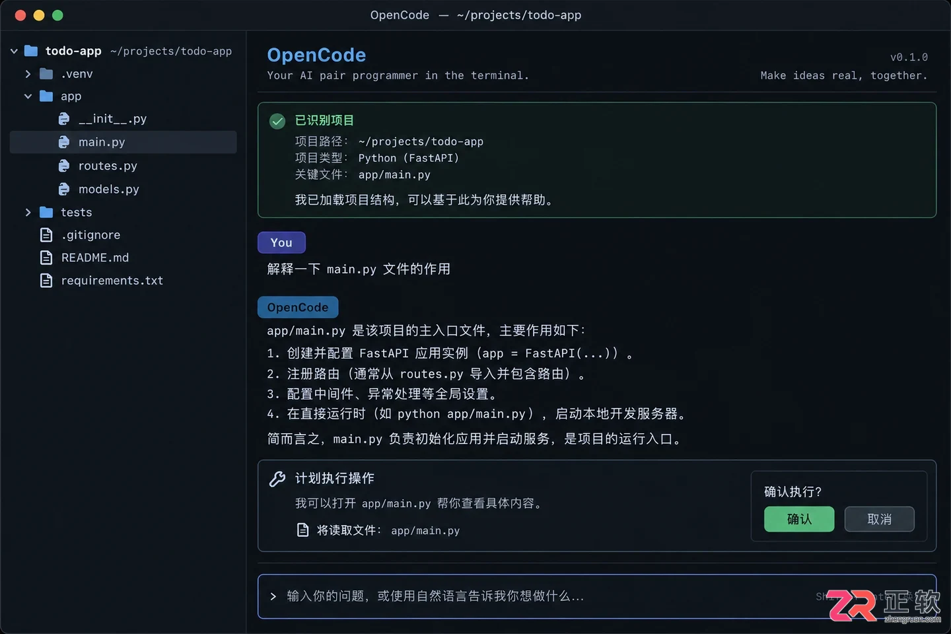The height and width of the screenshot is (634, 951).
Task: Open README.md file name in sidebar
Action: [x=95, y=258]
